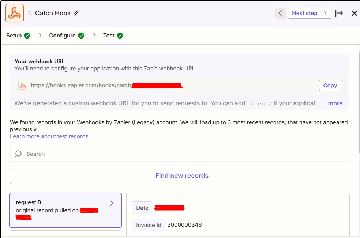The width and height of the screenshot is (360, 238).
Task: Copy the webhook URL
Action: pyautogui.click(x=330, y=85)
